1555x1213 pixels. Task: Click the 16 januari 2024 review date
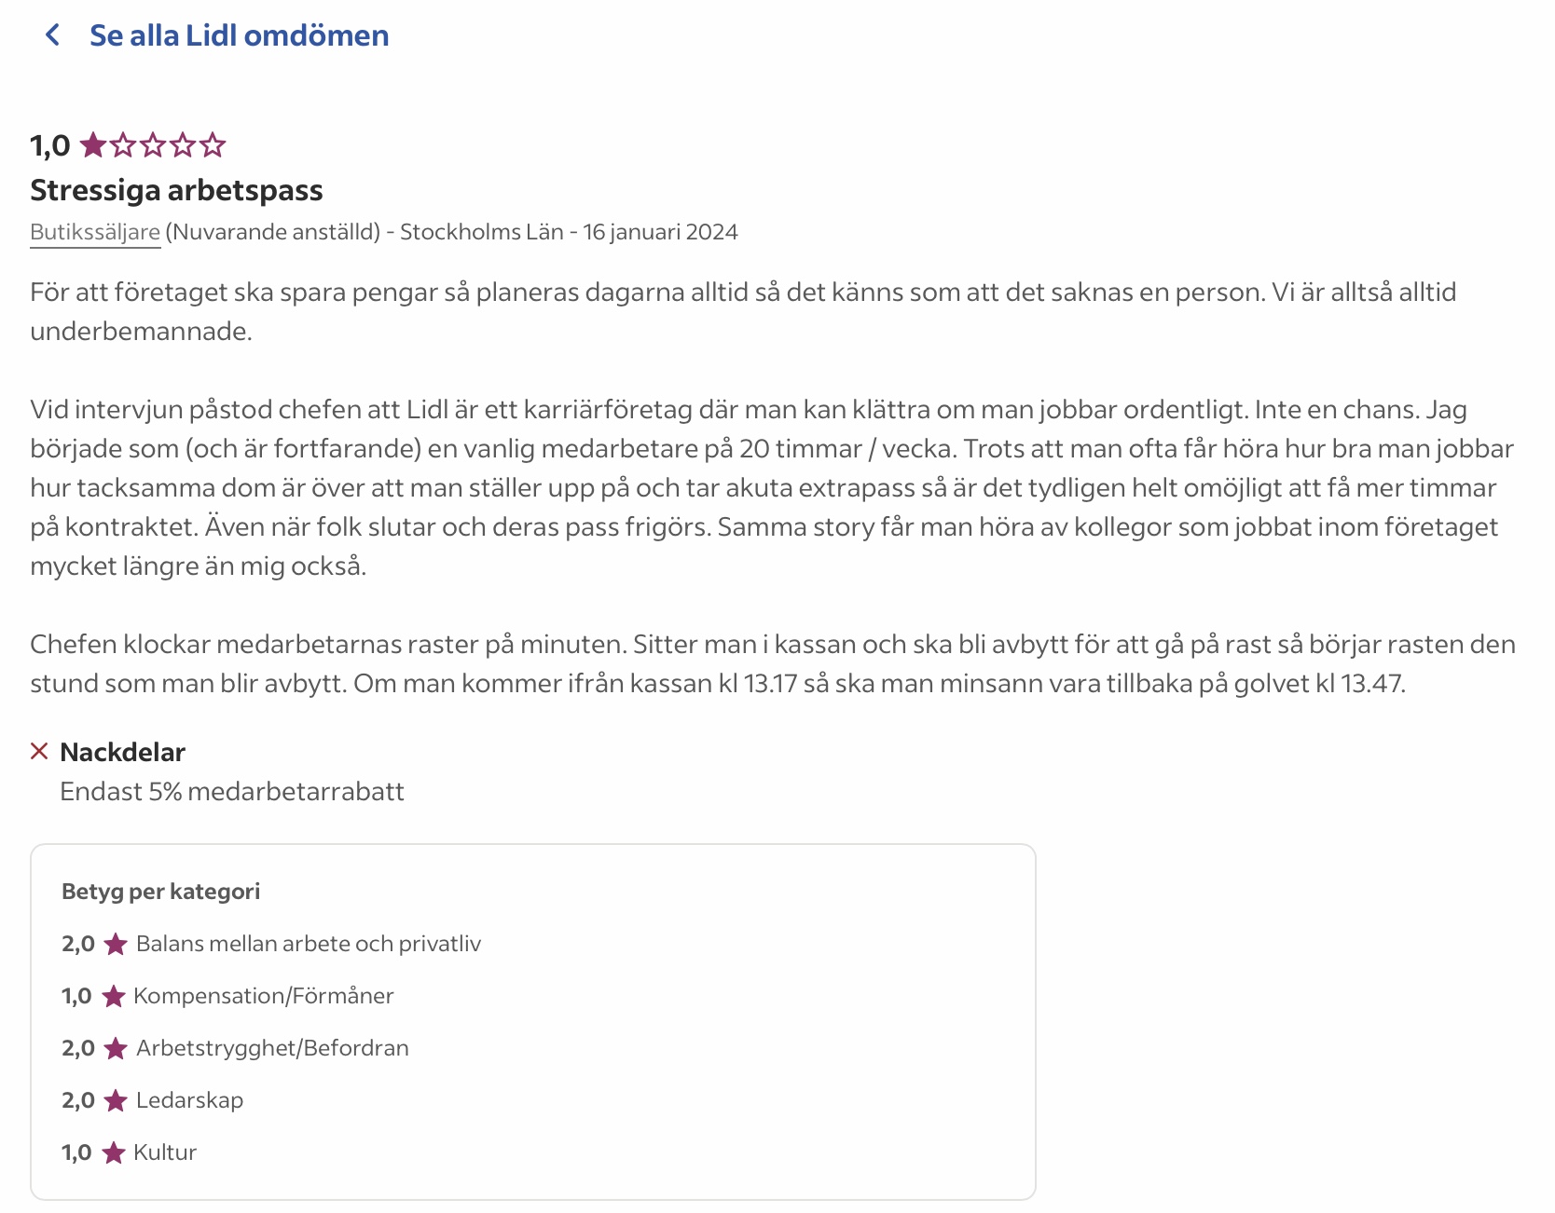point(660,232)
